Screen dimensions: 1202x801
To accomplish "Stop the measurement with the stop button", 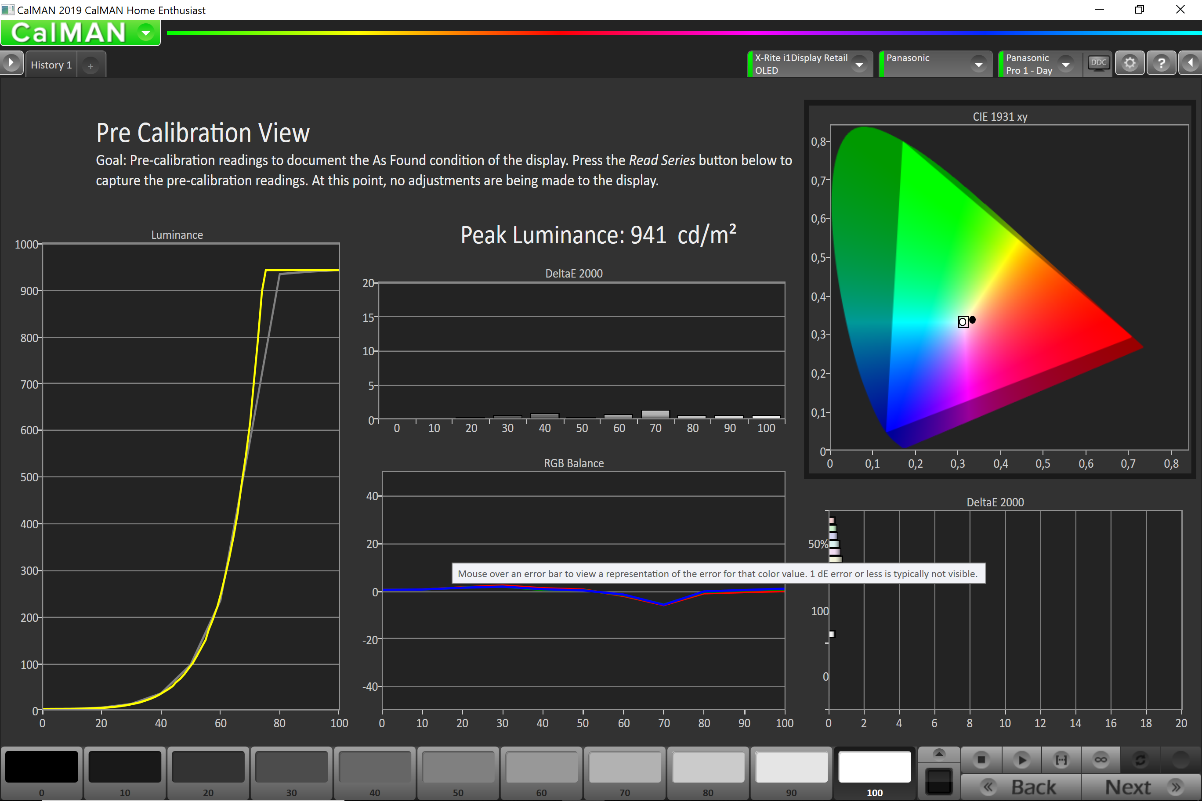I will click(x=981, y=760).
